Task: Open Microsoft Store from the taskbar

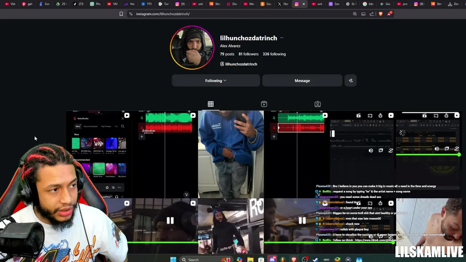Action: click(x=261, y=259)
